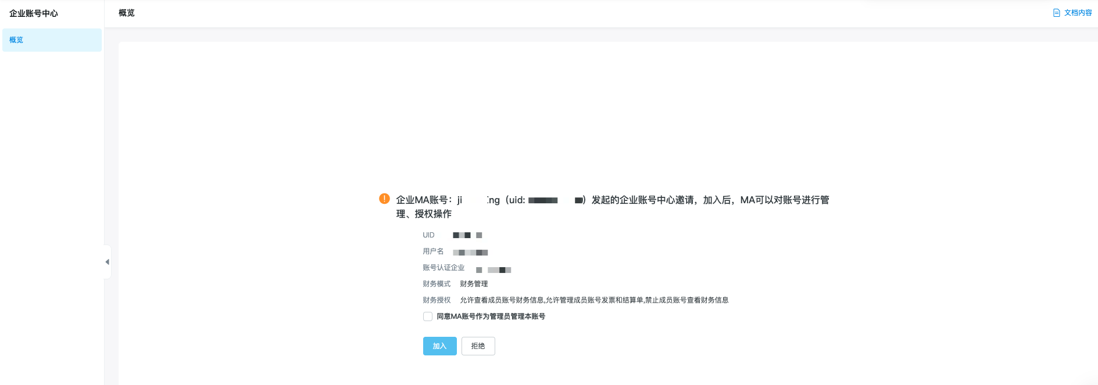The height and width of the screenshot is (385, 1098).
Task: Click the 账号认证企业 field label
Action: [444, 268]
